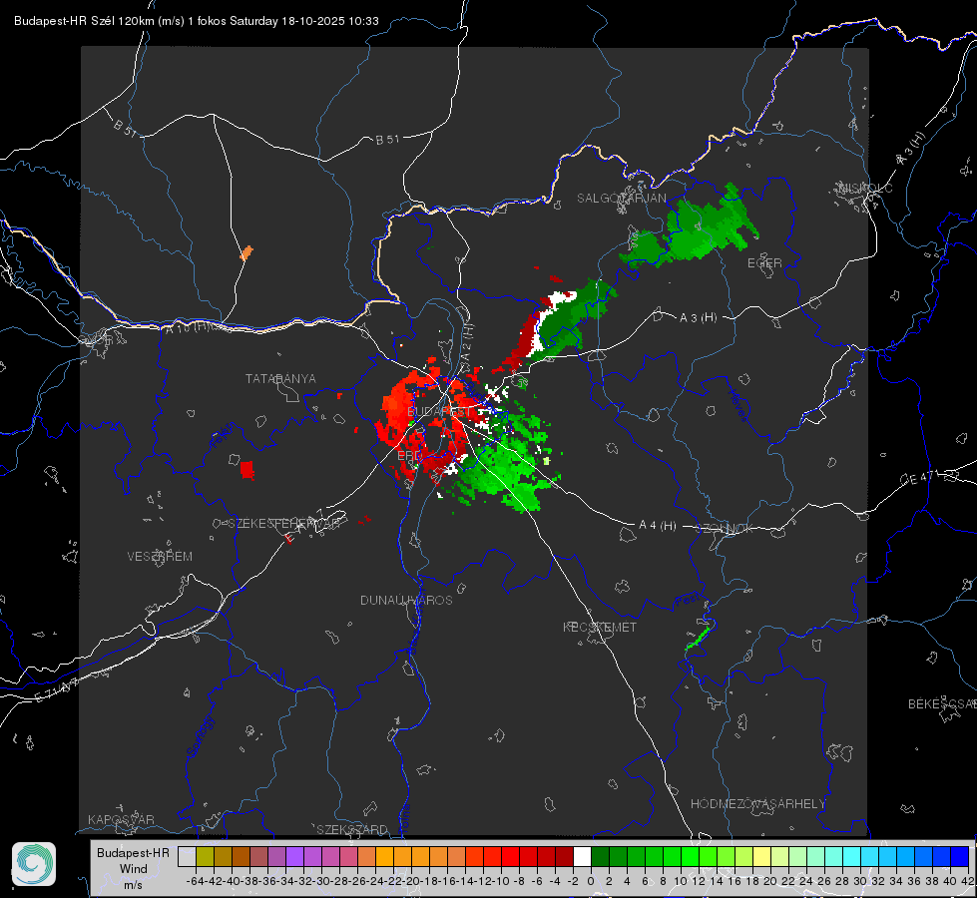The image size is (977, 898).
Task: Click the SALGOTARJAN city label
Action: coord(621,199)
